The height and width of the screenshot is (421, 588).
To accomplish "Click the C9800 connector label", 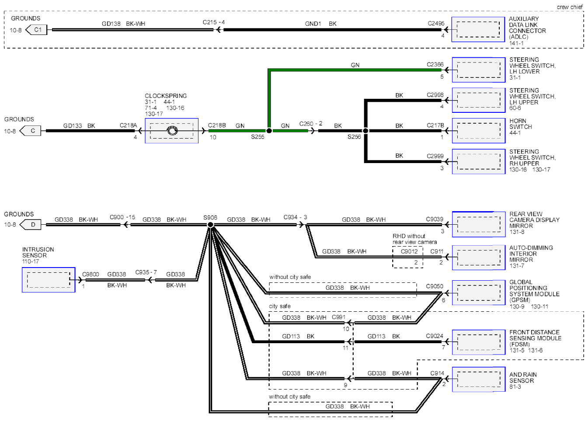I will coord(90,275).
